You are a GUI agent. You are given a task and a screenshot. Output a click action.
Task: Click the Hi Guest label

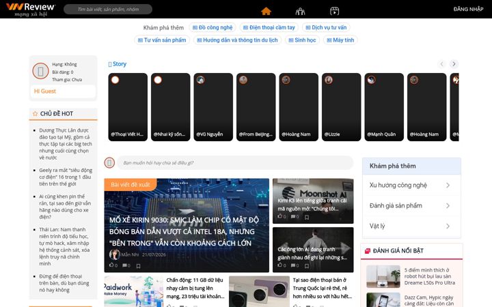45,91
